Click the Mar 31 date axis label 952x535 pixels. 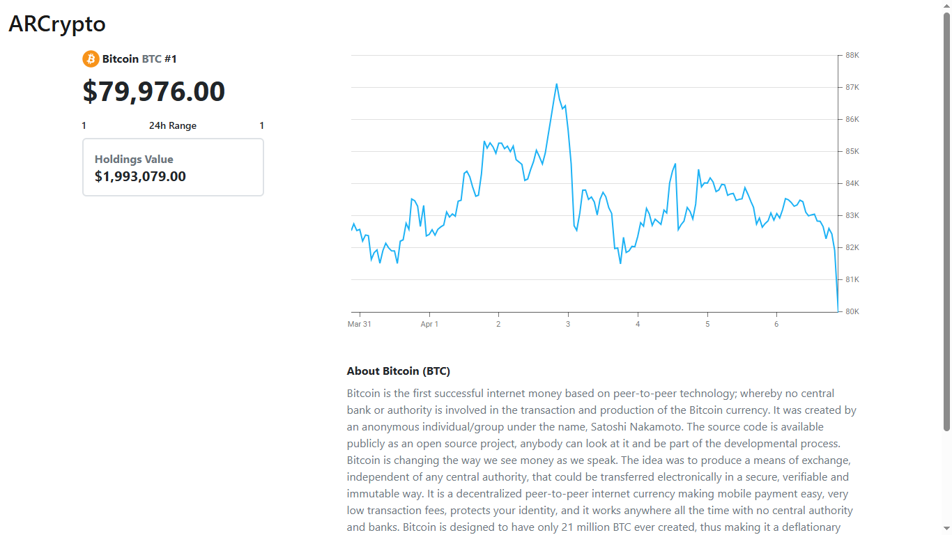point(360,324)
